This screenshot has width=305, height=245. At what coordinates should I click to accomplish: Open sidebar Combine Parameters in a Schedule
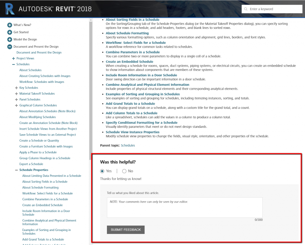point(45,199)
